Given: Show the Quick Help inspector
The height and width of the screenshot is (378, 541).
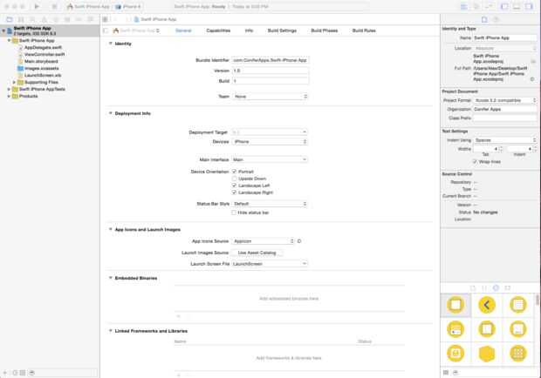Looking at the screenshot, I should coord(496,20).
